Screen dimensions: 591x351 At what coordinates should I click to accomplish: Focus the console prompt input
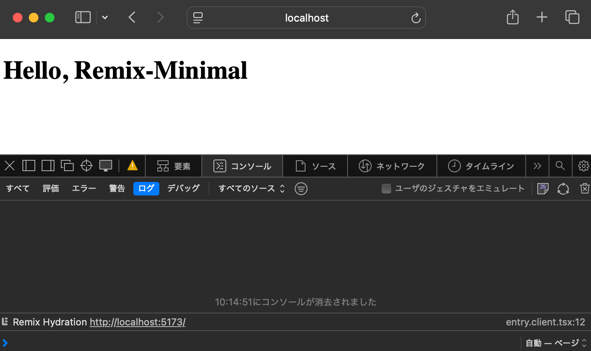click(x=260, y=343)
